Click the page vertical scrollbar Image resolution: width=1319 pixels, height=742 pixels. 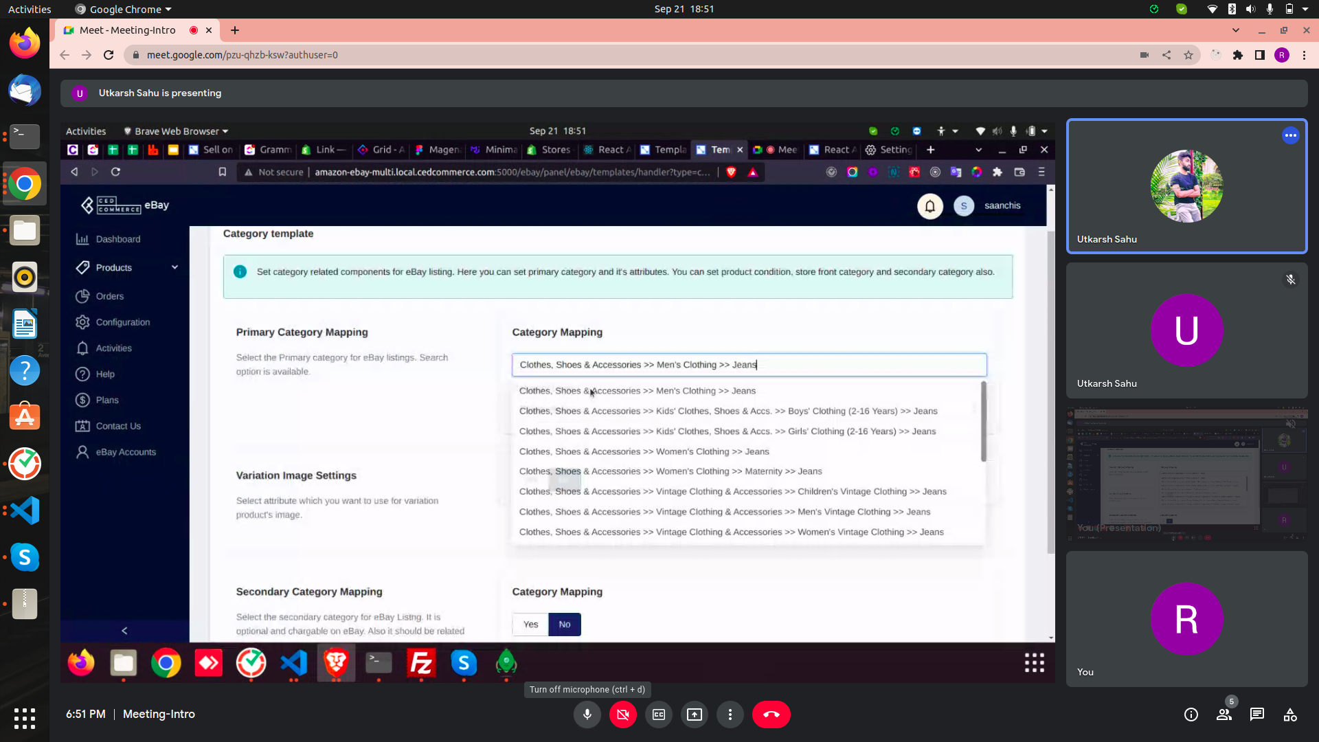pos(1050,392)
